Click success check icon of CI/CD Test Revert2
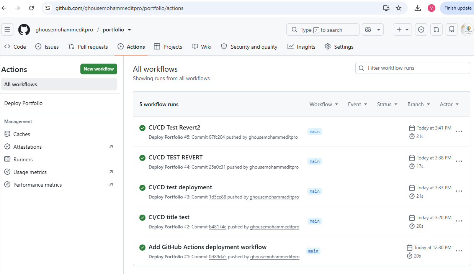 point(142,128)
